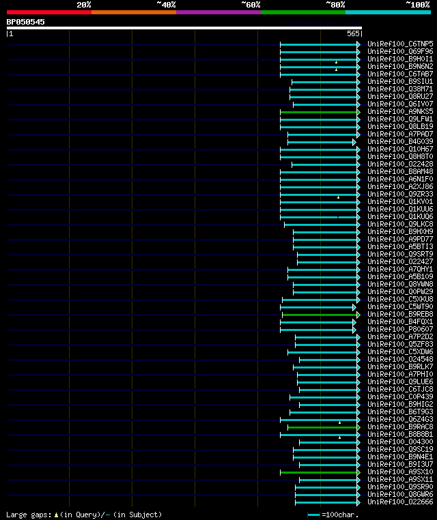
Task: Select the UniRef100_C5XKU8 hit label
Action: (400, 299)
